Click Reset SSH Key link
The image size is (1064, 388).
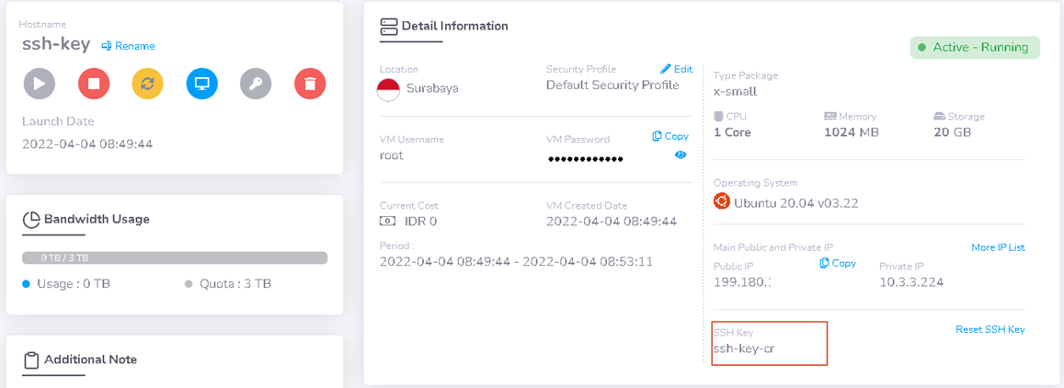(x=990, y=330)
